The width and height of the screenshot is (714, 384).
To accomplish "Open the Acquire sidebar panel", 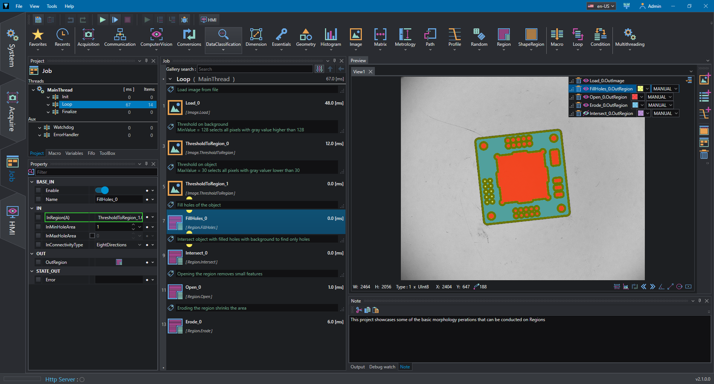I will [12, 112].
